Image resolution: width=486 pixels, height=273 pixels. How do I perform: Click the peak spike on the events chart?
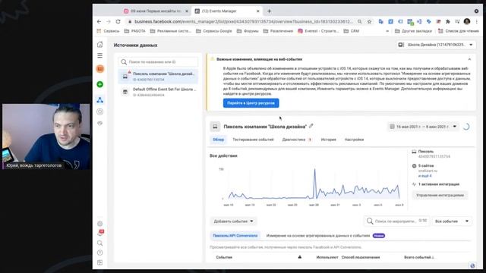tap(314, 170)
